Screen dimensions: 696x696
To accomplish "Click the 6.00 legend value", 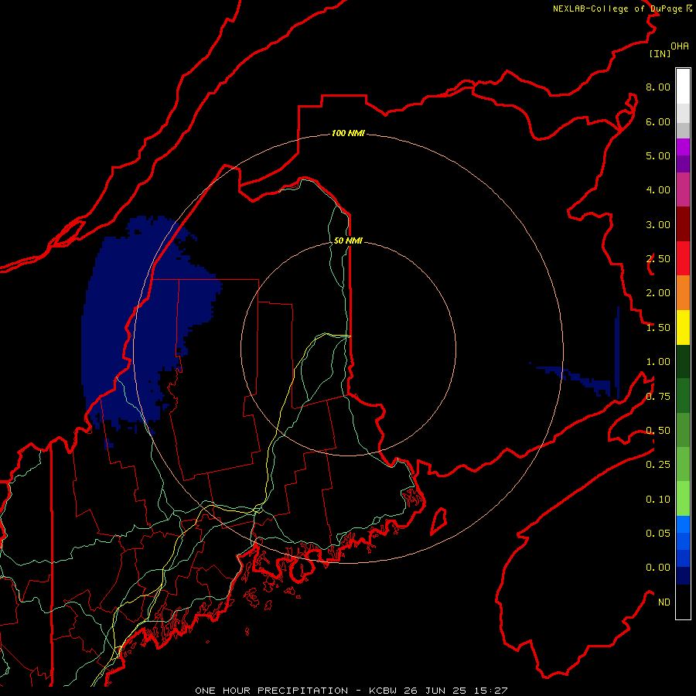I will pyautogui.click(x=658, y=121).
